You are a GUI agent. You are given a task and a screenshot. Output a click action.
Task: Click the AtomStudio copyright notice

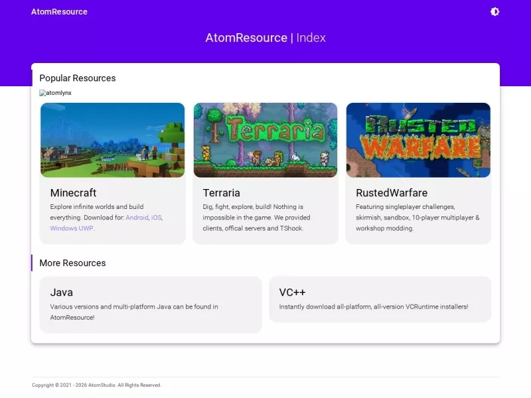[96, 385]
